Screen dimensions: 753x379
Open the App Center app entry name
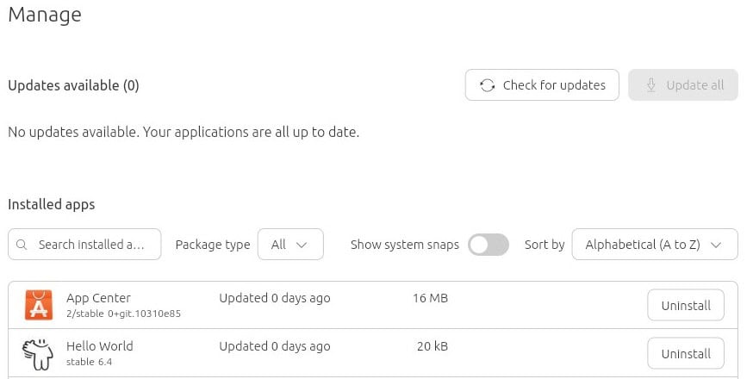pyautogui.click(x=98, y=298)
